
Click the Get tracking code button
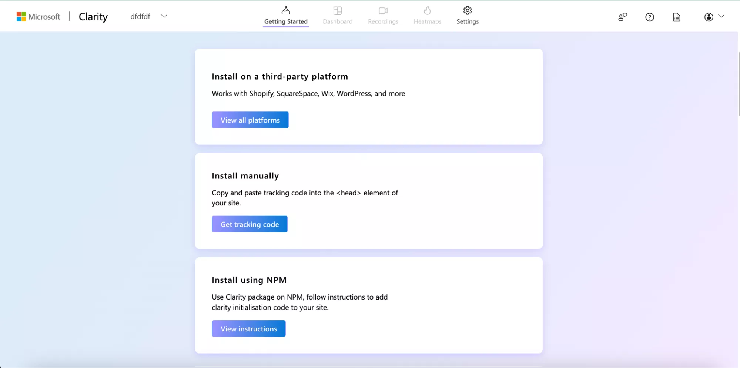250,224
